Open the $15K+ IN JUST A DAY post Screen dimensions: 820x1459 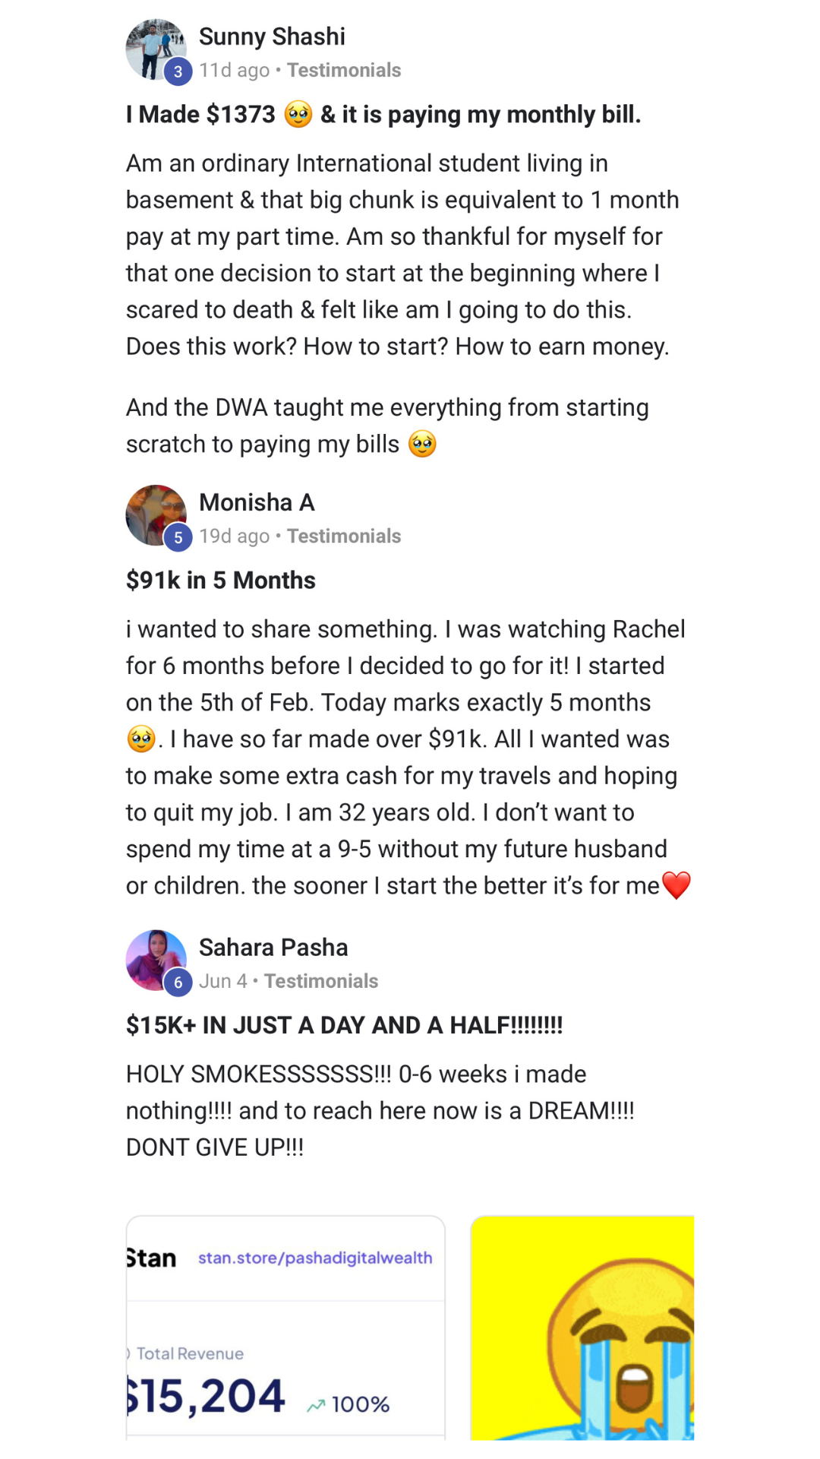pos(344,1026)
